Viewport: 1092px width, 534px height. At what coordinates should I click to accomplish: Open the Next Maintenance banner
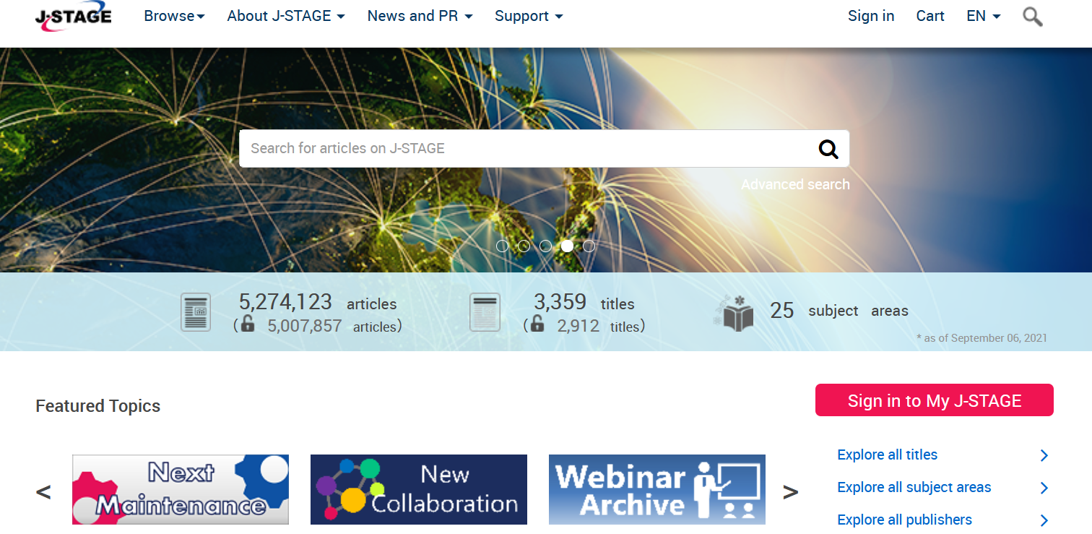coord(181,489)
